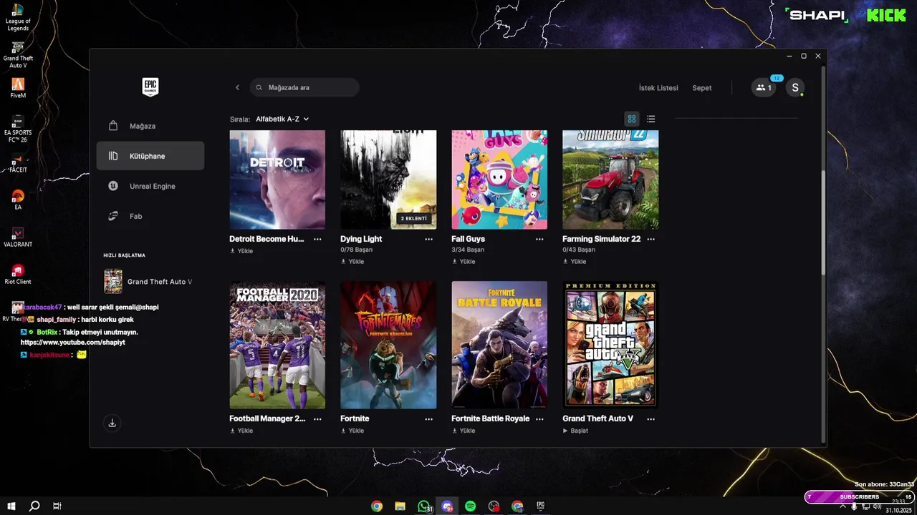Click Yükle under Farming Simulator 22

pos(575,261)
